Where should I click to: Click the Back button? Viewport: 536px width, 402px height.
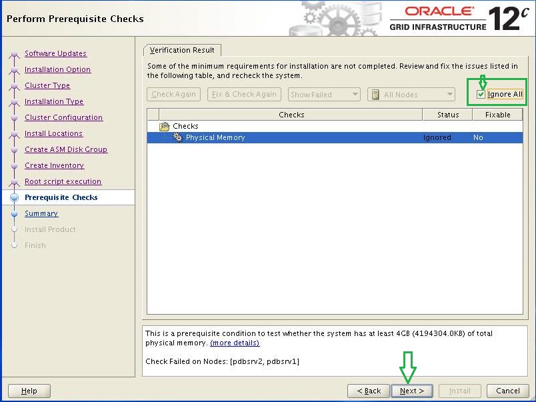point(369,391)
